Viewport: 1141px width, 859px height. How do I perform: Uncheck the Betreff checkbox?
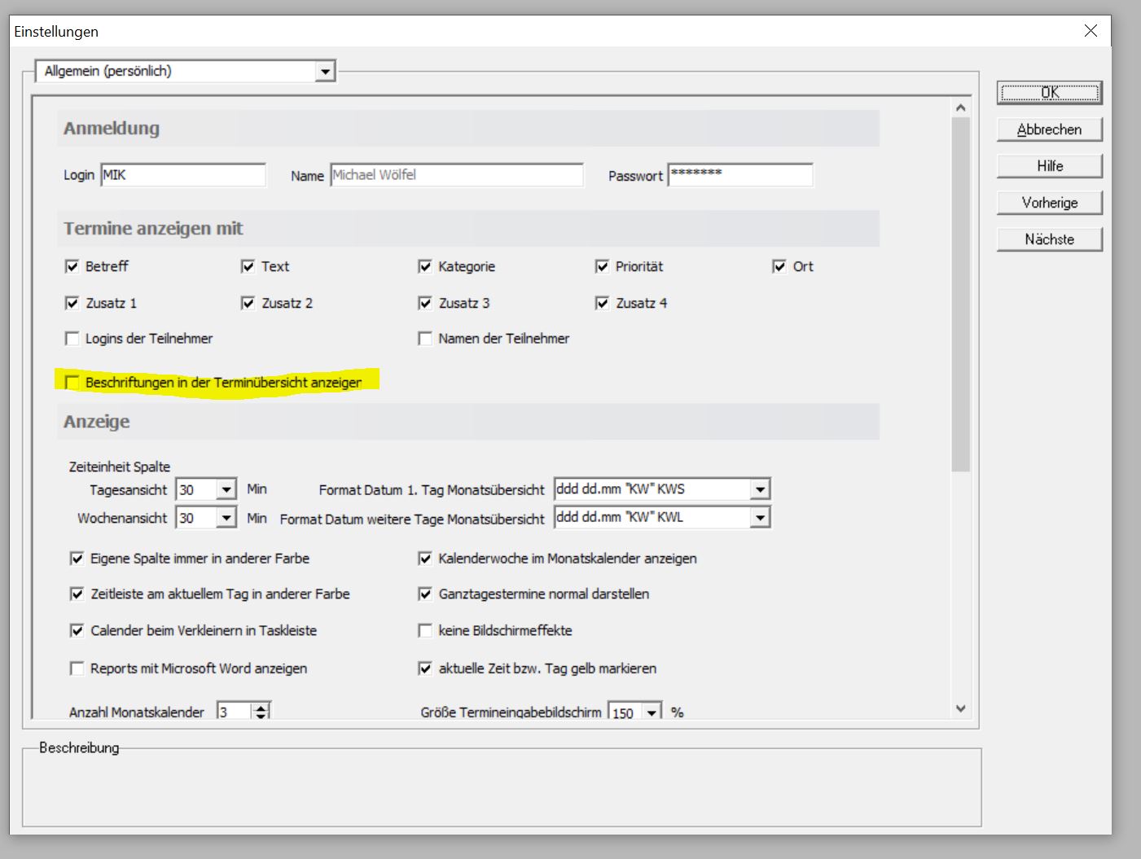[x=72, y=266]
